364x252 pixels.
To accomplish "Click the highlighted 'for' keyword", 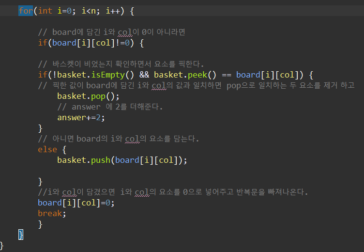I will coord(26,11).
